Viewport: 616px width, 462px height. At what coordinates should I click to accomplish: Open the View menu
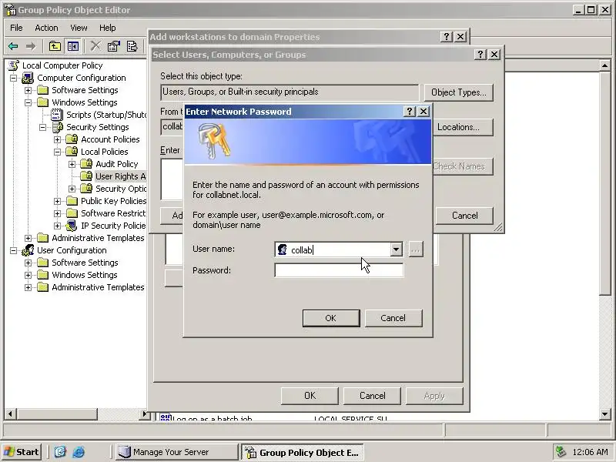(79, 28)
